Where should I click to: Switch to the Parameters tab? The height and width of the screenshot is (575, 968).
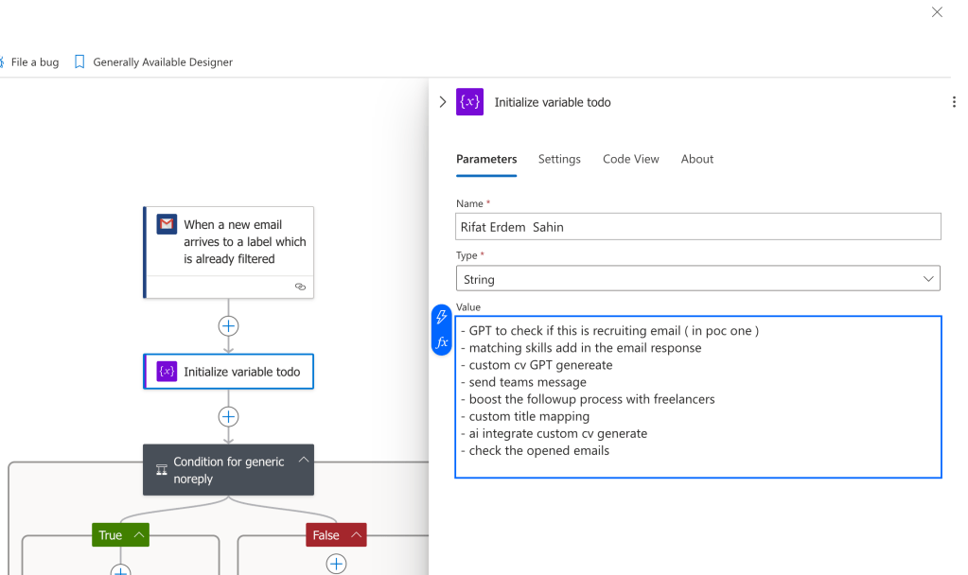coord(486,159)
